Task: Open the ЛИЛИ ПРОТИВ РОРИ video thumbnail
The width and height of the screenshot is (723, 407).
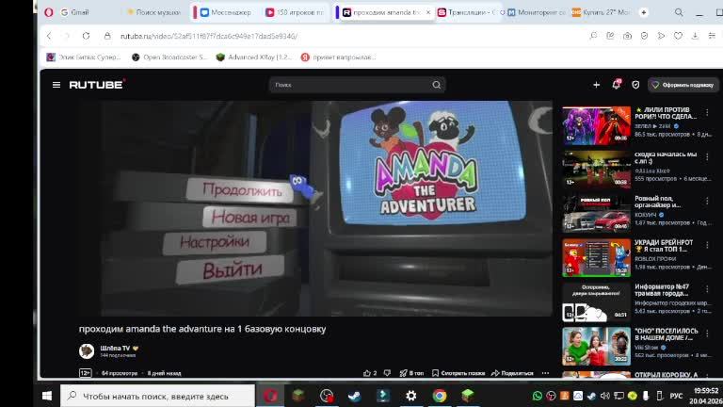Action: click(596, 125)
